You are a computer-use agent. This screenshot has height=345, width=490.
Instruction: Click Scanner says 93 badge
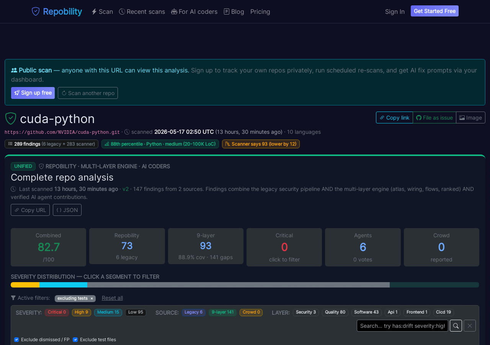(x=261, y=144)
